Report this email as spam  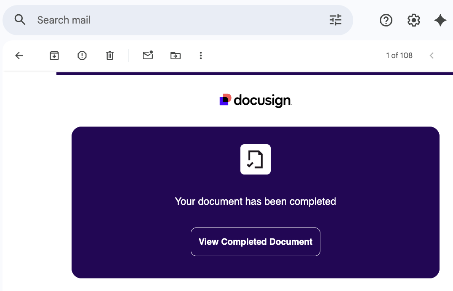[82, 56]
